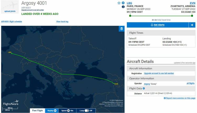Image resolution: width=197 pixels, height=113 pixels.
Task: Open flight page settings gear icon
Action: [x=123, y=3]
